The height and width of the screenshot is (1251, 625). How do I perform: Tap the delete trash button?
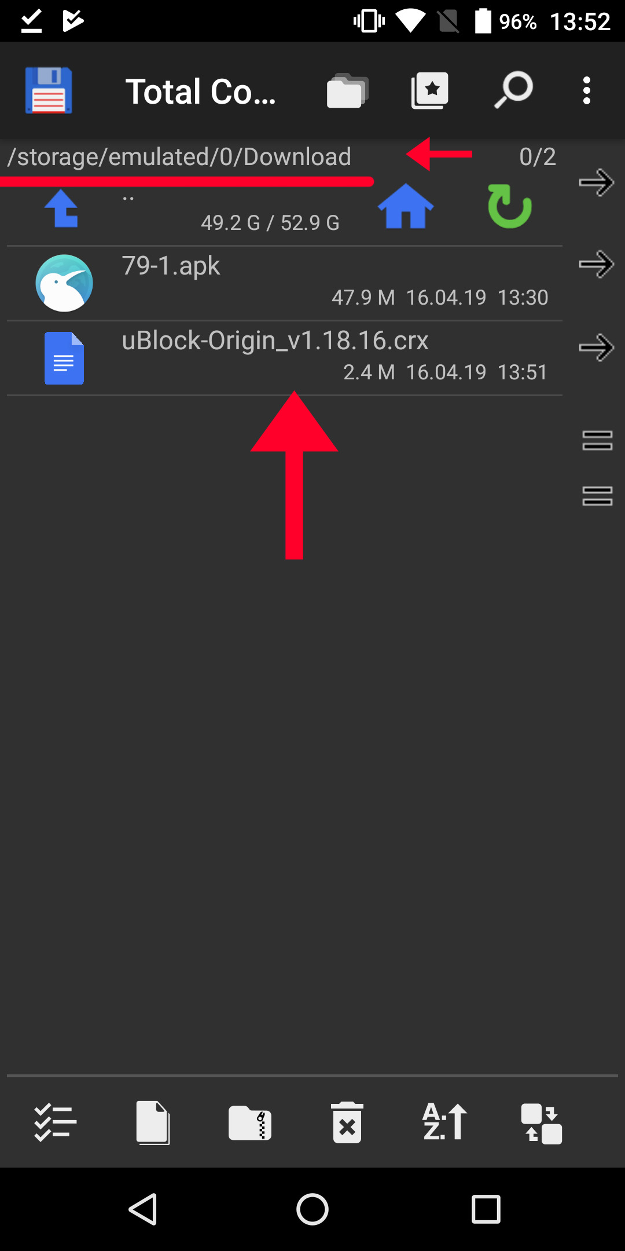(x=347, y=1122)
